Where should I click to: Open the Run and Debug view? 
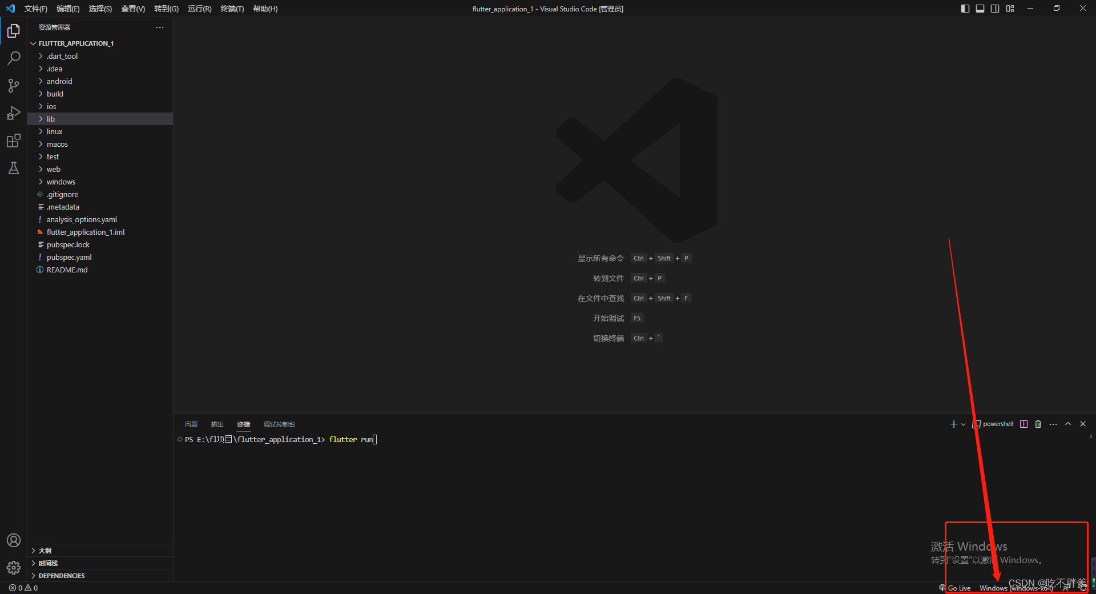[x=14, y=113]
